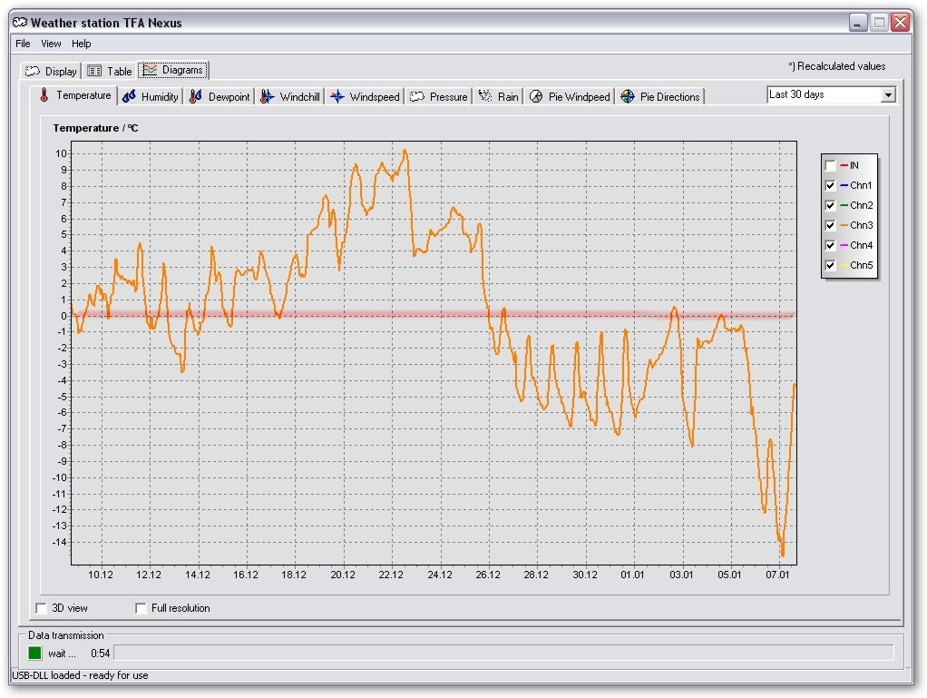The height and width of the screenshot is (698, 927).
Task: Uncheck the Chn3 channel checkbox
Action: (x=830, y=225)
